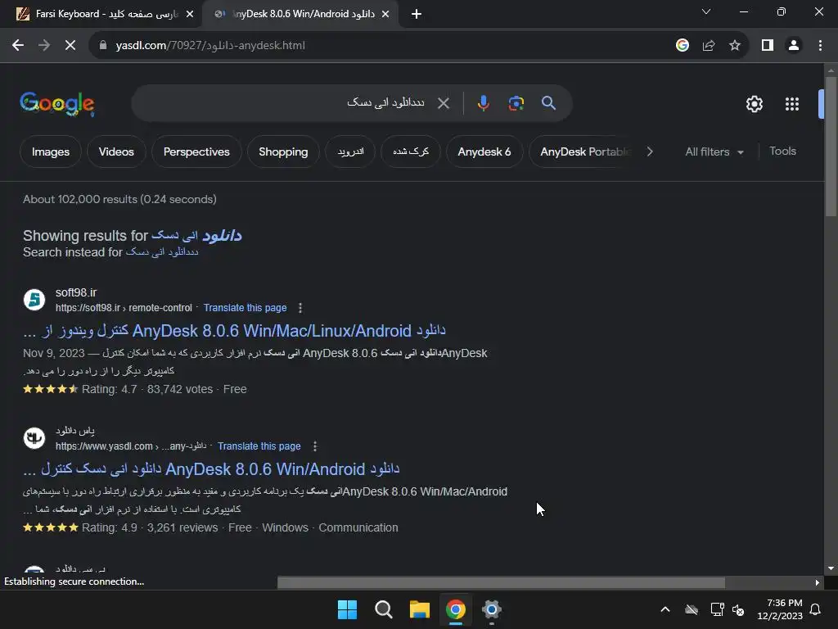
Task: Search by image with Google Lens
Action: click(516, 103)
